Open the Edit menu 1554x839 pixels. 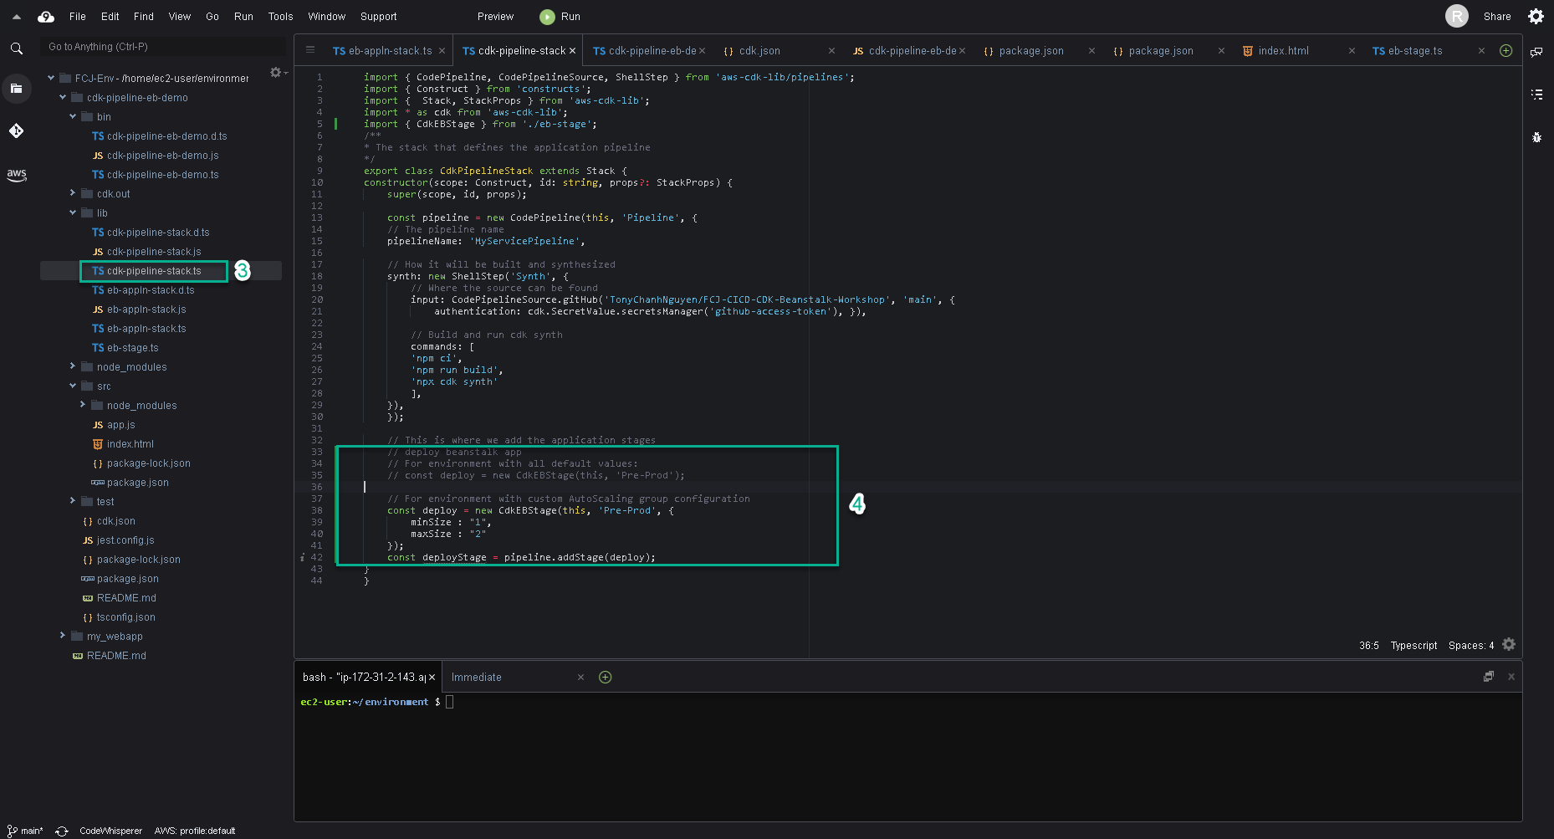pos(110,16)
